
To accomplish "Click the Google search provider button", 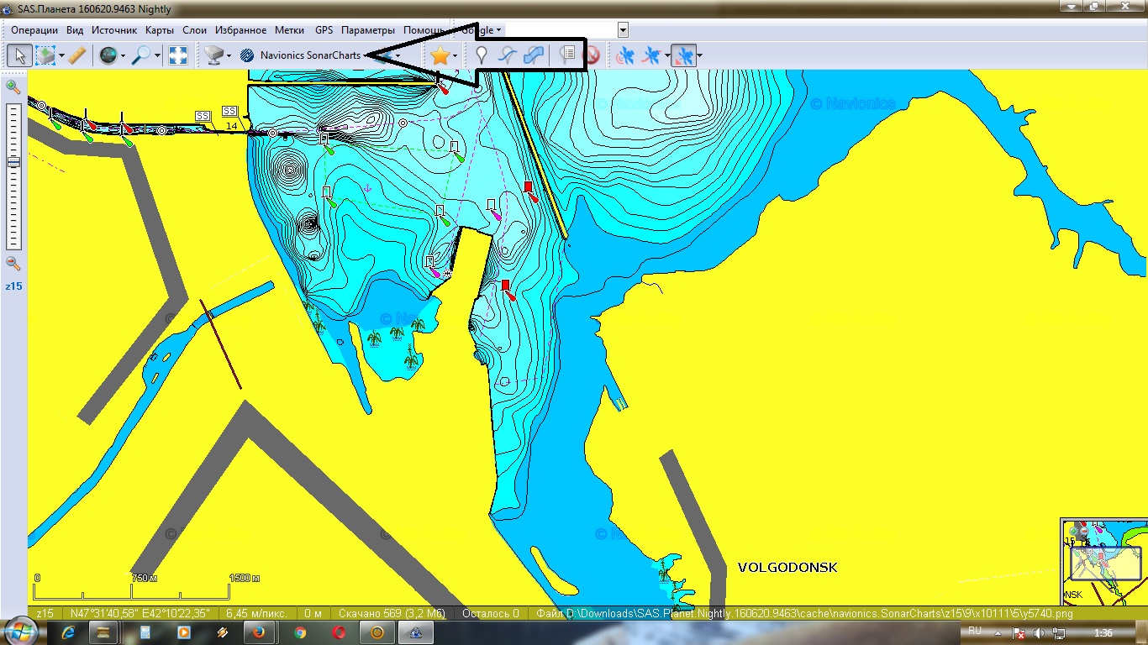I will tap(482, 30).
